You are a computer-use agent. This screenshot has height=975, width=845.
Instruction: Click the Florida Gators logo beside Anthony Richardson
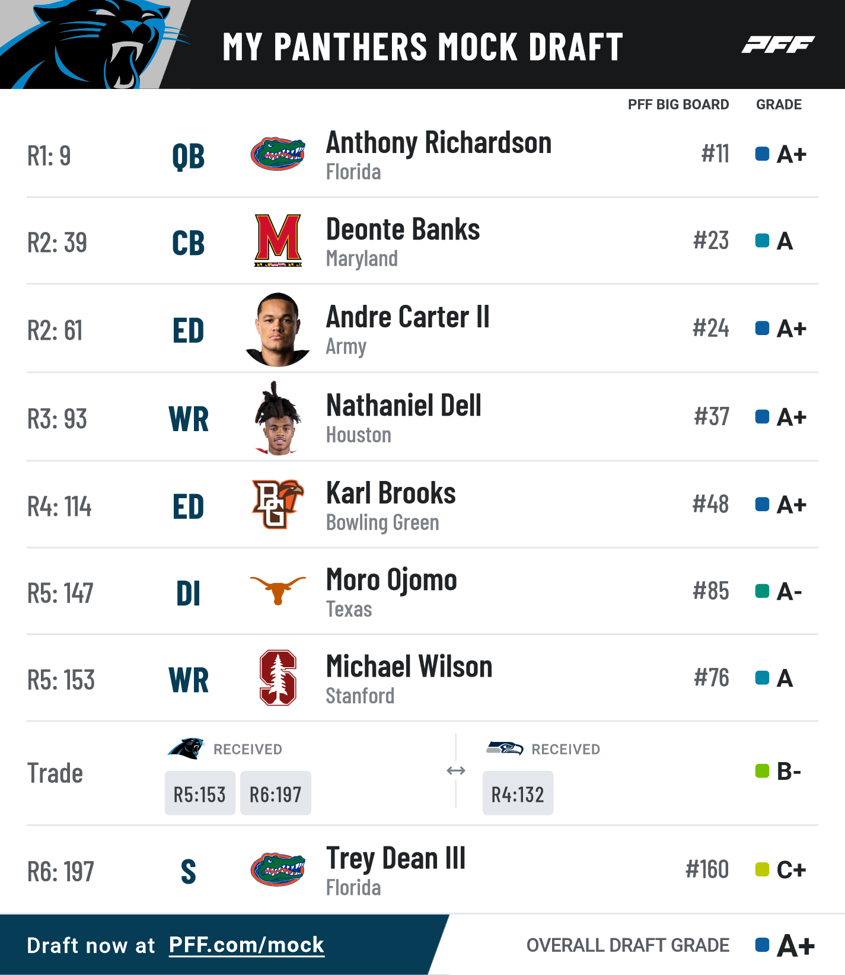pos(278,154)
